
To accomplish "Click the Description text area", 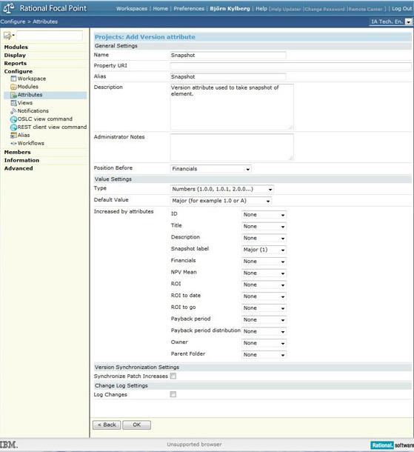I will coord(232,107).
